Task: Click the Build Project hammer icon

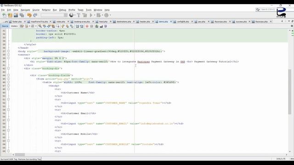Action: pyautogui.click(x=79, y=15)
